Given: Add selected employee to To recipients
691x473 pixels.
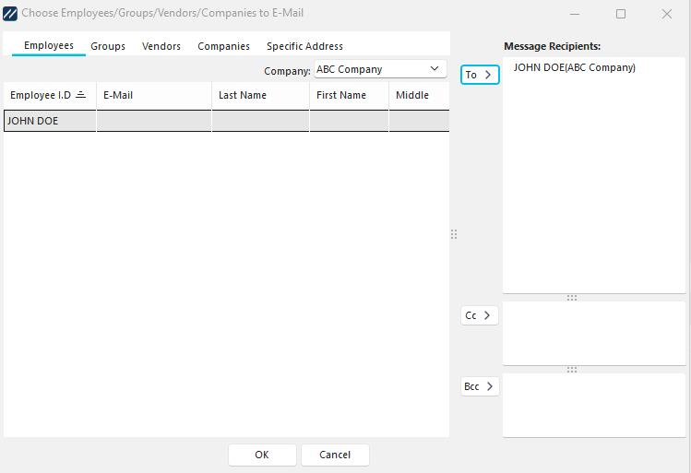Looking at the screenshot, I should click(480, 75).
